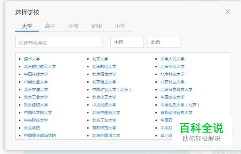The height and width of the screenshot is (154, 241).
Task: Select 中国矿业大学（北京）
Action: 111,89
